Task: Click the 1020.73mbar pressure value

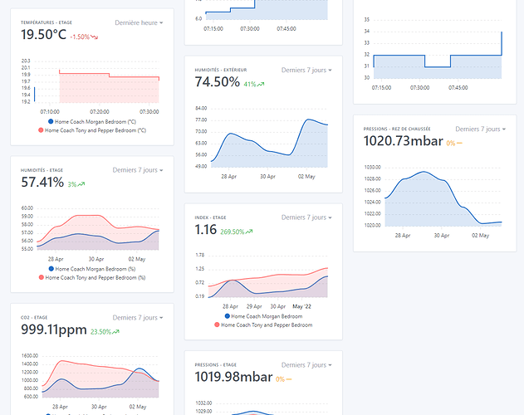Action: 402,141
